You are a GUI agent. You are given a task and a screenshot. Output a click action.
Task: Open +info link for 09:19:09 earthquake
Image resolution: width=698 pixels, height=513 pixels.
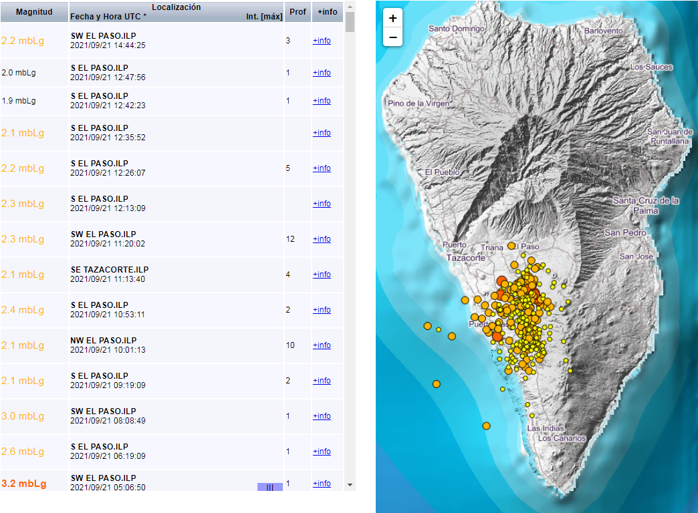click(322, 381)
